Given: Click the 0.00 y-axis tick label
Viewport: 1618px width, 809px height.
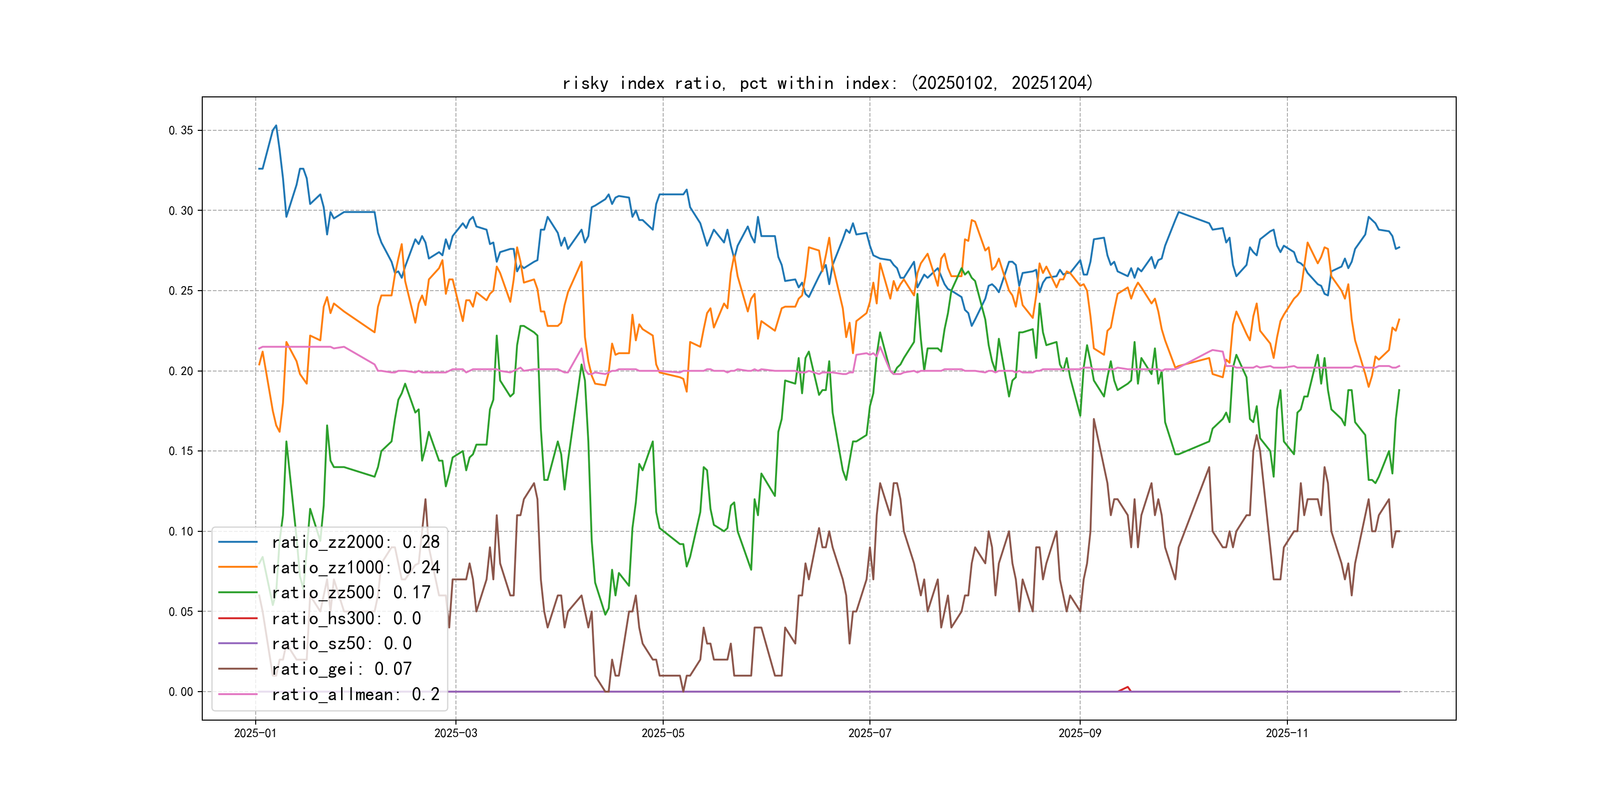Looking at the screenshot, I should point(181,692).
